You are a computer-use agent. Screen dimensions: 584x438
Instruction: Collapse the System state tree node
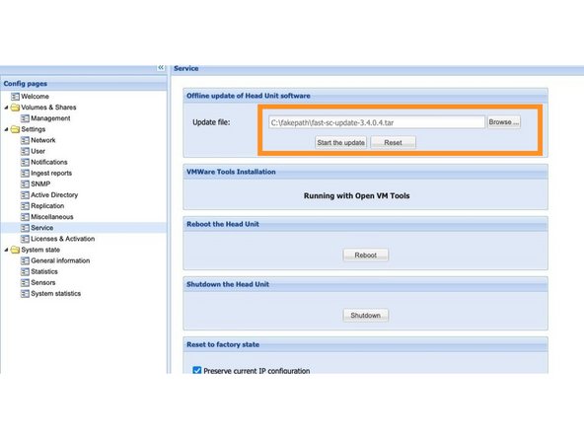(x=6, y=250)
